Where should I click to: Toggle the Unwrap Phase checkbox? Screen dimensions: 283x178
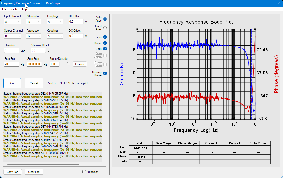(105, 73)
